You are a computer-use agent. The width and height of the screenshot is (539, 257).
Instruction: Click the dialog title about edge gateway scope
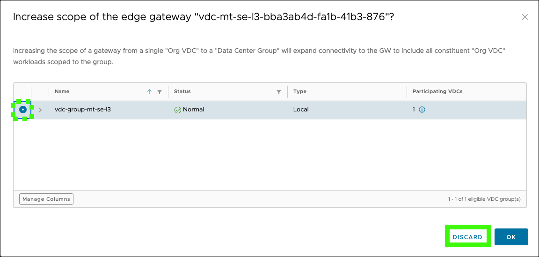[203, 17]
